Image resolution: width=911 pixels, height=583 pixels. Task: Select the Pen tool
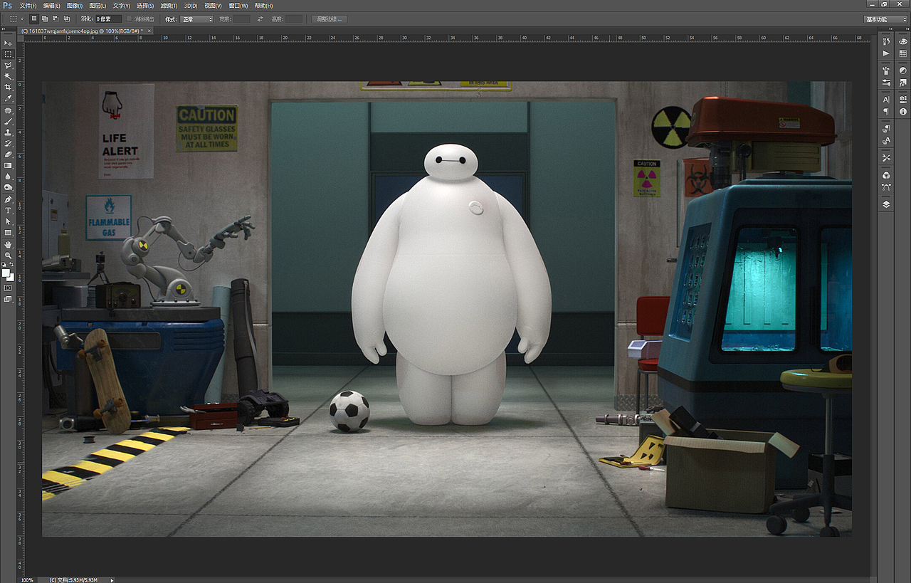[x=9, y=200]
